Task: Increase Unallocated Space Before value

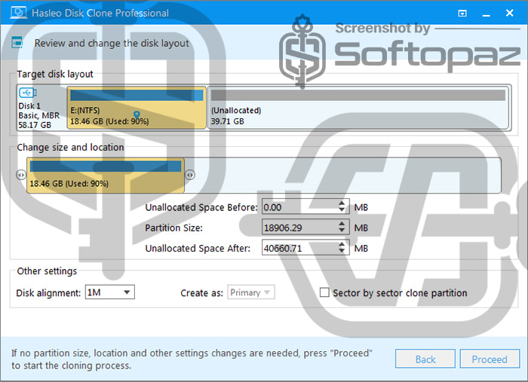Action: [x=342, y=203]
